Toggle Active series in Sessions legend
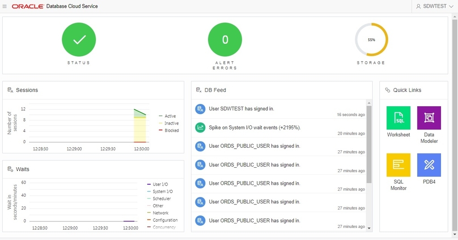The width and height of the screenshot is (458, 240). pos(167,116)
